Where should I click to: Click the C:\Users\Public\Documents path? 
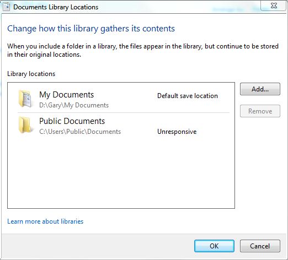pyautogui.click(x=80, y=132)
